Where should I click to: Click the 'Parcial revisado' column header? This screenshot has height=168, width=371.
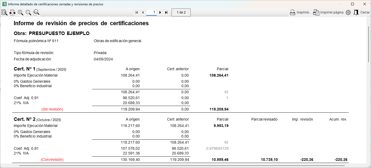pyautogui.click(x=264, y=119)
